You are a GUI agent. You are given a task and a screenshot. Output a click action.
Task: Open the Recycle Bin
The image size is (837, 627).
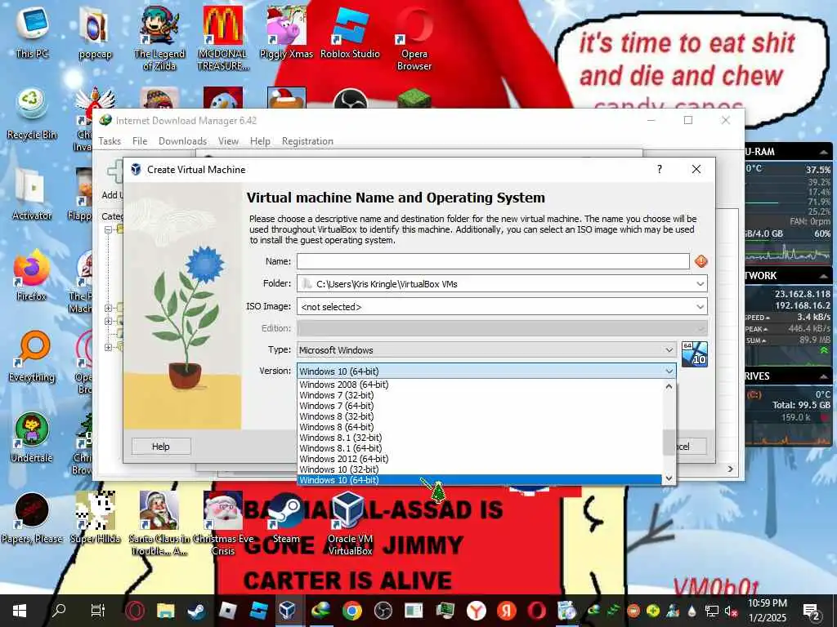point(32,113)
